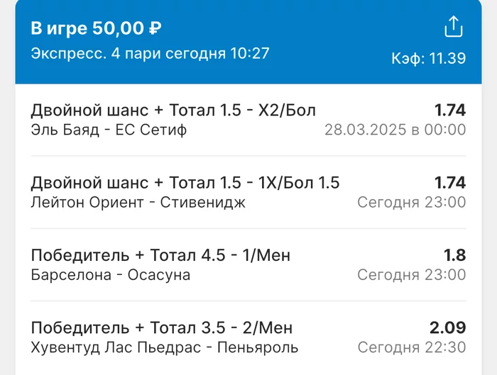This screenshot has height=375, width=497.
Task: Open the "Двойной шанс + Тотал 1.5 - 1X/Бол 1.5" bet
Action: coord(185,183)
